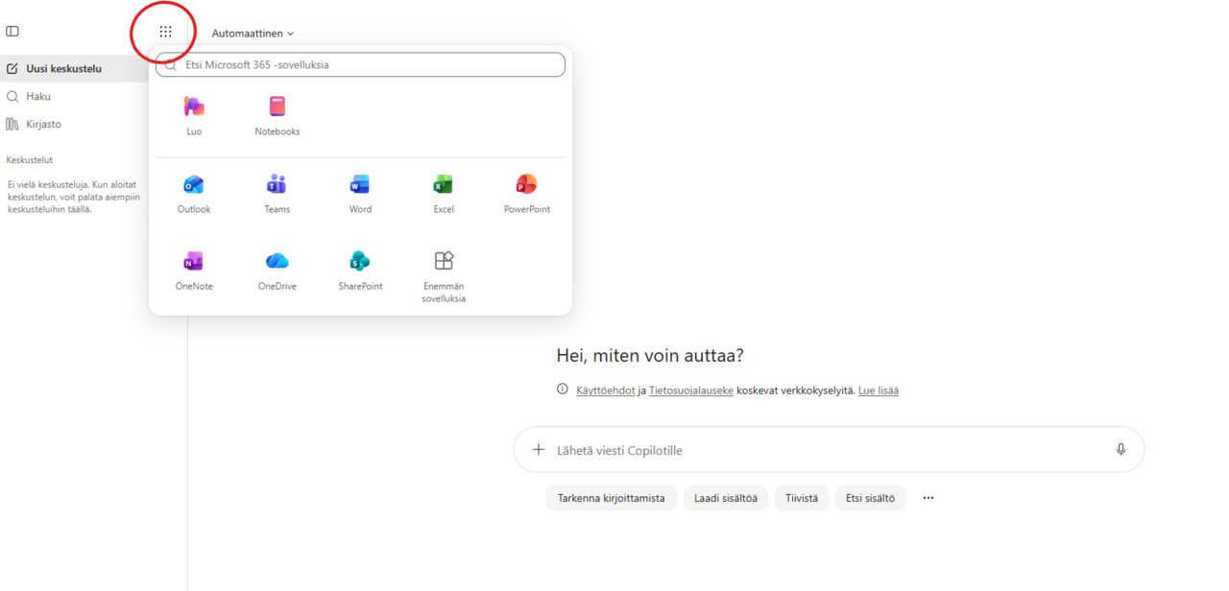
Task: Click the magnifier icon in app search
Action: coord(171,65)
